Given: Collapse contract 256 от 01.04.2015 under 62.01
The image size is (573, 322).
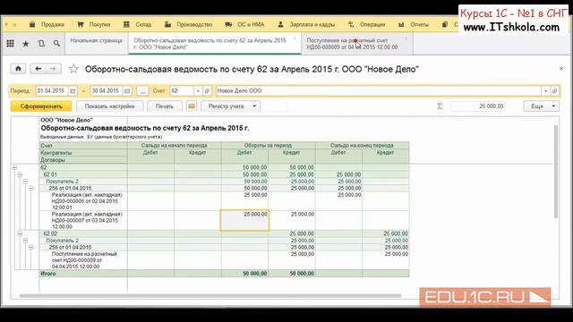Looking at the screenshot, I should 30,189.
